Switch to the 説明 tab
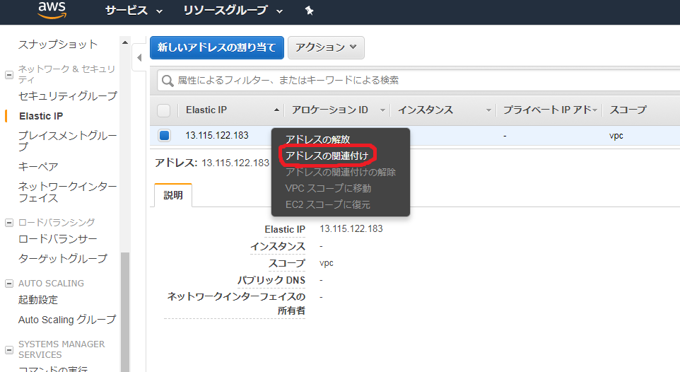The height and width of the screenshot is (372, 680). [x=172, y=195]
